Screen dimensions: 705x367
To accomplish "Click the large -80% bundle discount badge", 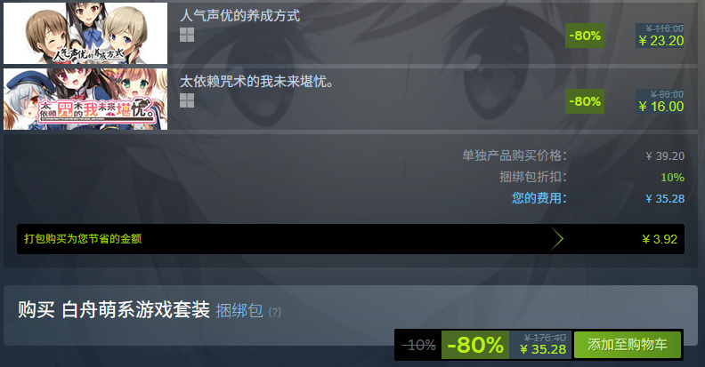I will coord(475,345).
